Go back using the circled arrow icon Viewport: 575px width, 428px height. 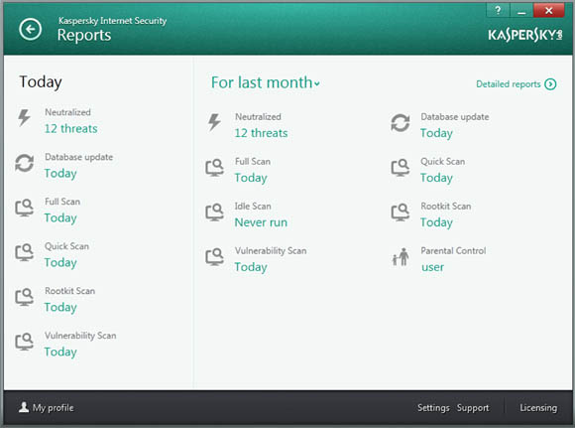[x=30, y=29]
